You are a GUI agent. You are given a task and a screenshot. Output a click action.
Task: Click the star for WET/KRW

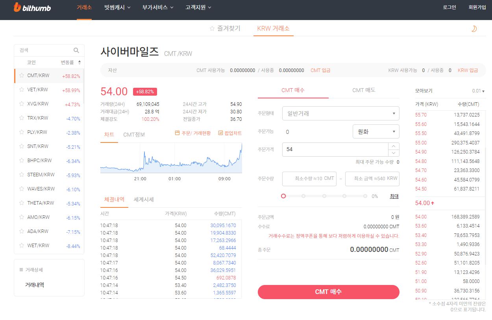pos(22,246)
